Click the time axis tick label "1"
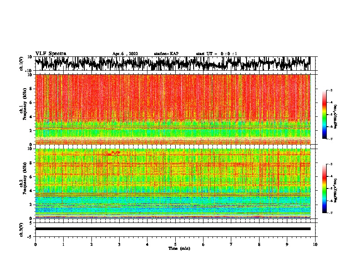This screenshot has width=355, height=274. click(63, 244)
